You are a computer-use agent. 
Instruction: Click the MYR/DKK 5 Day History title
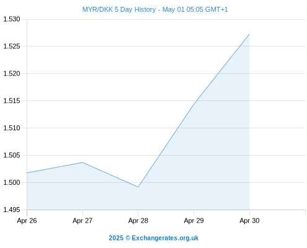(x=155, y=9)
